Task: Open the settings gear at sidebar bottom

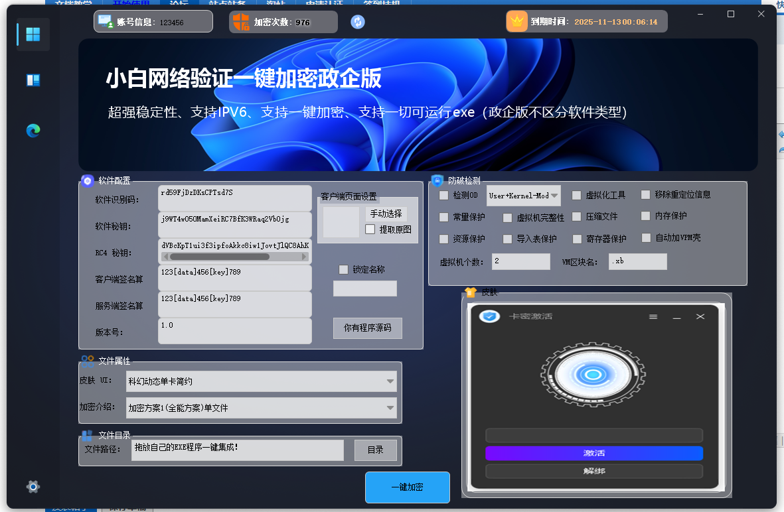Action: (33, 487)
